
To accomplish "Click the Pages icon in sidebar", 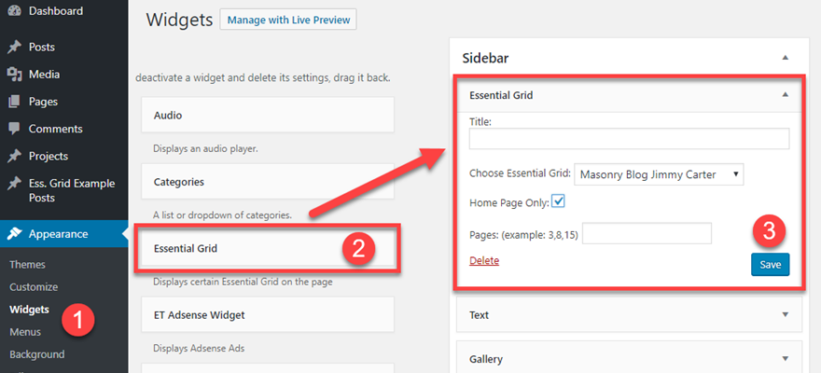I will (14, 102).
